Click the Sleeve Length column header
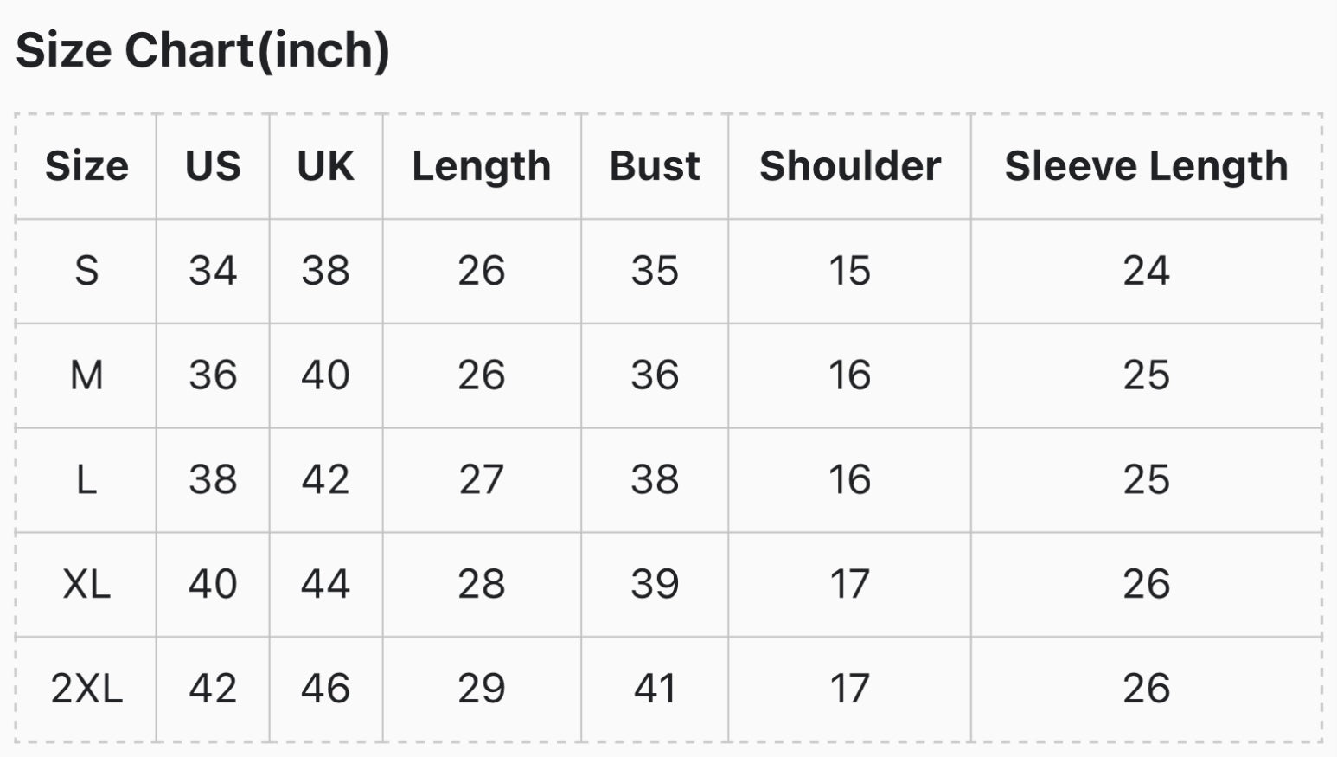The width and height of the screenshot is (1337, 757). [1147, 166]
